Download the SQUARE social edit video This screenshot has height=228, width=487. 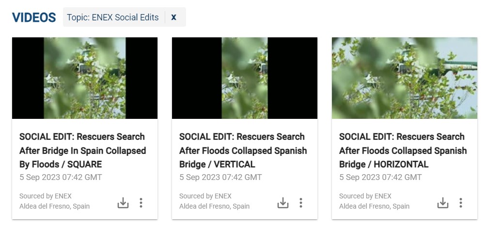[x=123, y=203]
